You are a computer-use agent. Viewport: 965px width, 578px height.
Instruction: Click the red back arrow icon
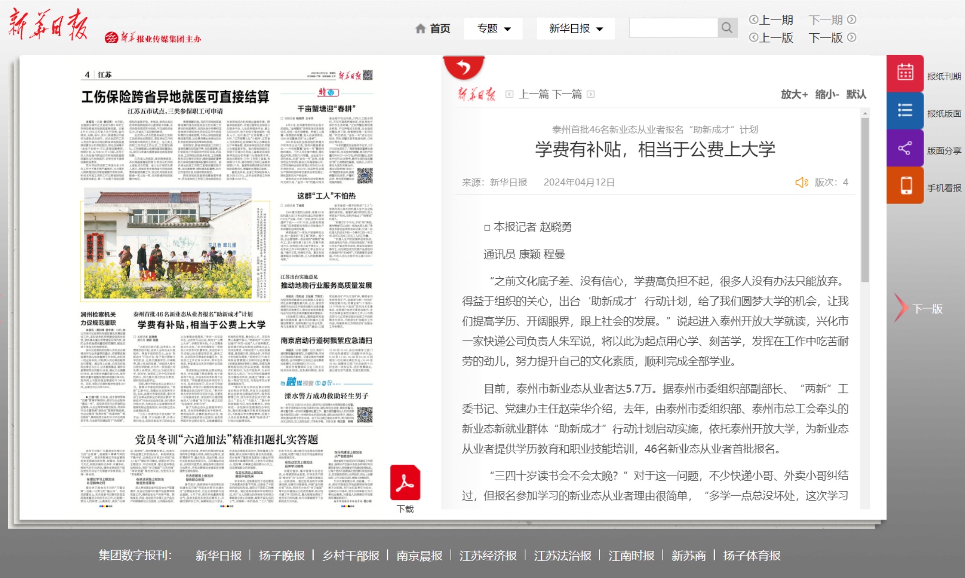(x=463, y=67)
